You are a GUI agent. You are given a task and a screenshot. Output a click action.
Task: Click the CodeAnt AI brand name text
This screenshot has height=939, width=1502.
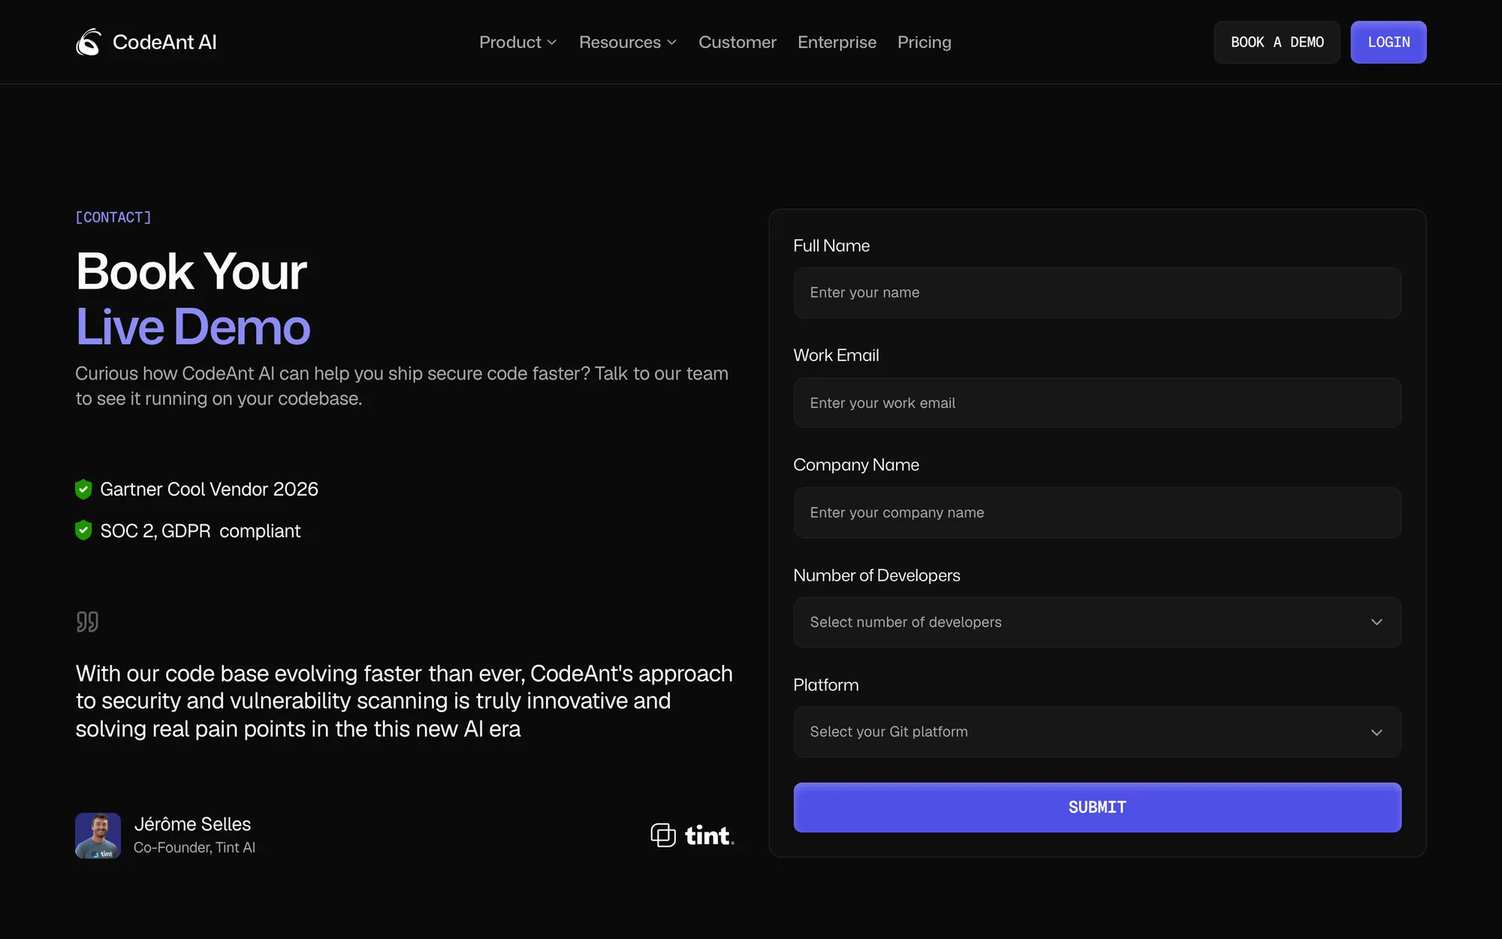[164, 42]
